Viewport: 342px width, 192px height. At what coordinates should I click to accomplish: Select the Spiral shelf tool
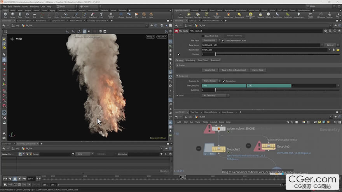click(x=144, y=15)
